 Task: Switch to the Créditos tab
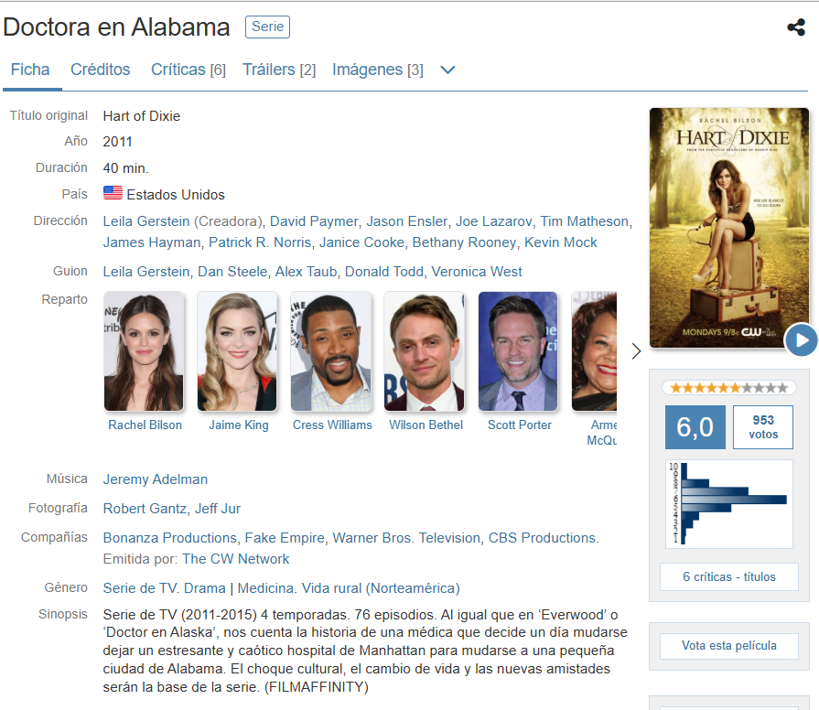[x=101, y=70]
